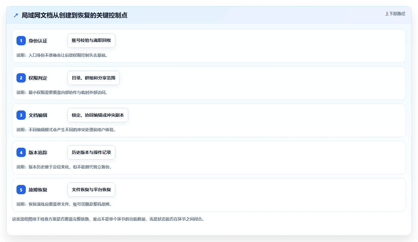
Task: Click the title 局域网文档从创建到恢复的关键控制点
Action: click(x=75, y=15)
